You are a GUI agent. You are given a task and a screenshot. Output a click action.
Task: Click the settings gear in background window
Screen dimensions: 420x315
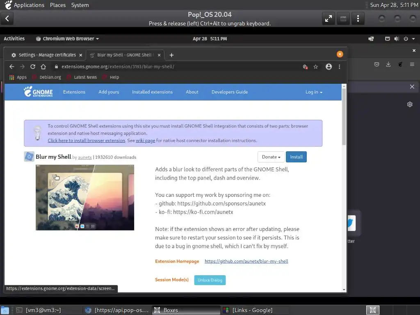[410, 104]
